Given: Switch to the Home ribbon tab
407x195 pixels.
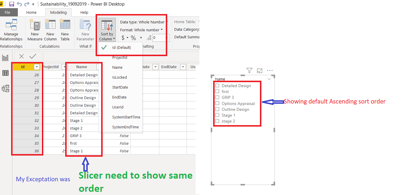Looking at the screenshot, I should 31,12.
